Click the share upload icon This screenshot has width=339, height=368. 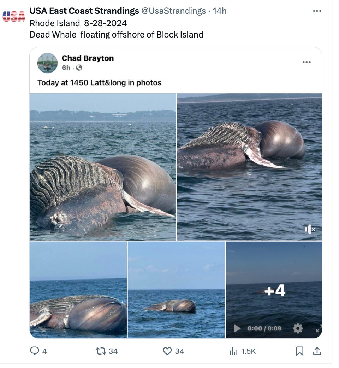pos(317,351)
